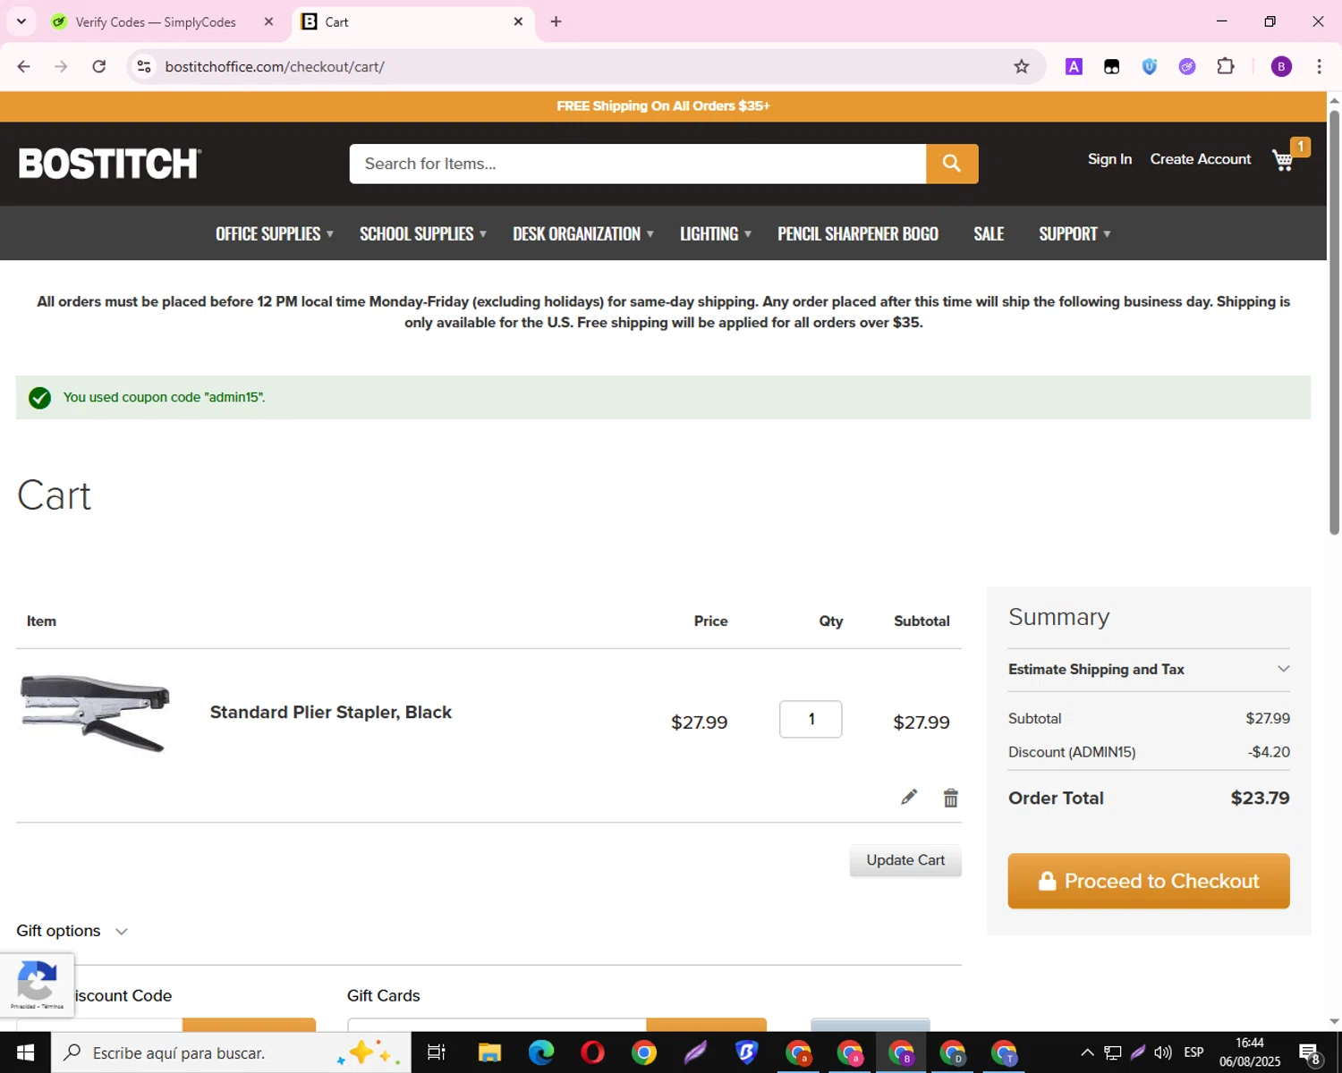The width and height of the screenshot is (1342, 1073).
Task: Go back with browser back arrow
Action: pyautogui.click(x=24, y=66)
